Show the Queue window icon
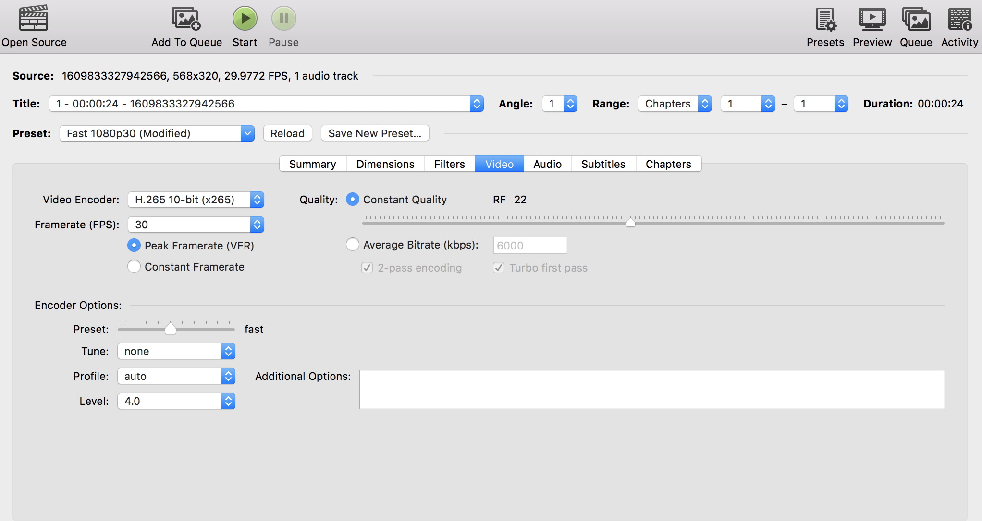The height and width of the screenshot is (521, 982). click(x=916, y=19)
